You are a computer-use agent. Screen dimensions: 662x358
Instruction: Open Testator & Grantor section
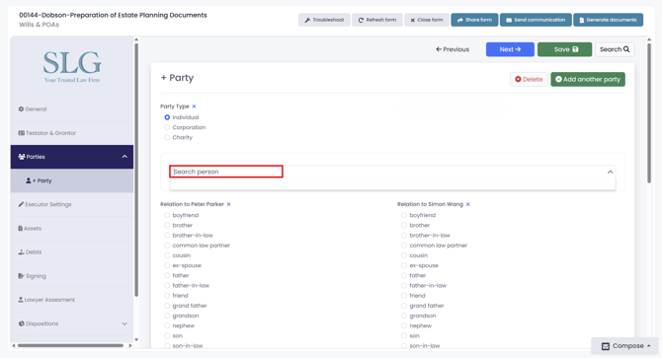click(x=72, y=133)
